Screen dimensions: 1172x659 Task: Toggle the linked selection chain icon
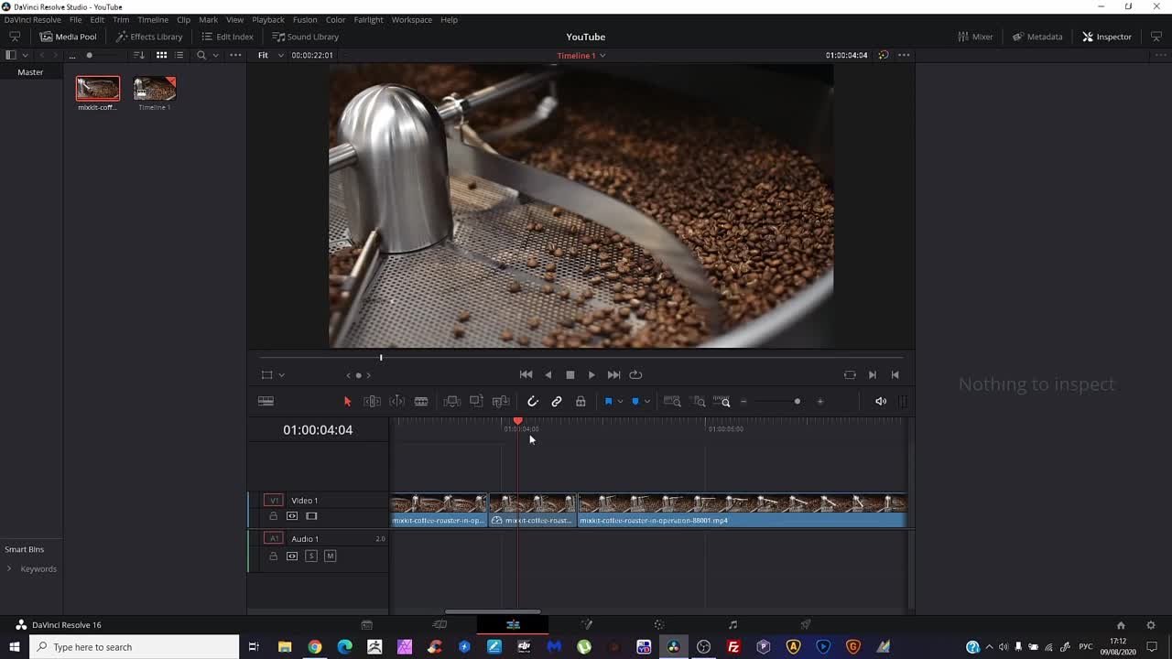pos(557,402)
